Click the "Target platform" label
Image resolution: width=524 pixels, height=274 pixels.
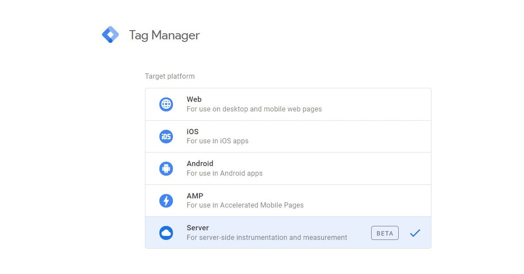pos(170,76)
